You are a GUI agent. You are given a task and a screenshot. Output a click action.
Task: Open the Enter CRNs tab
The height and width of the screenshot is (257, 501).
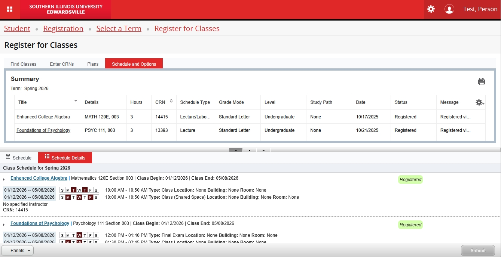(62, 64)
